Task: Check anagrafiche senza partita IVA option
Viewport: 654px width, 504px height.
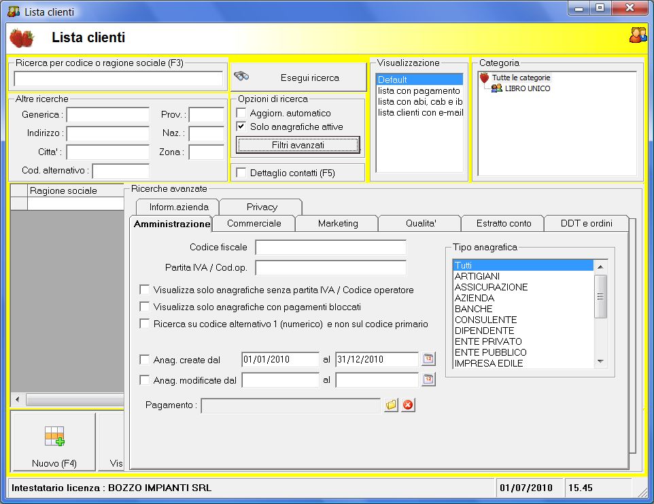Action: click(x=144, y=290)
